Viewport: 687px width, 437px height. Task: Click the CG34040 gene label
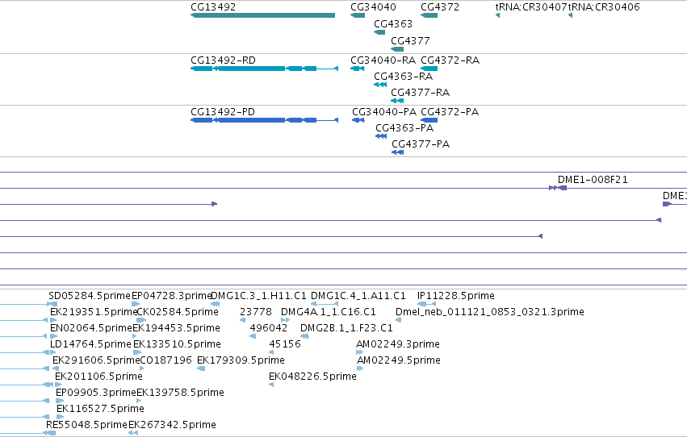point(373,7)
